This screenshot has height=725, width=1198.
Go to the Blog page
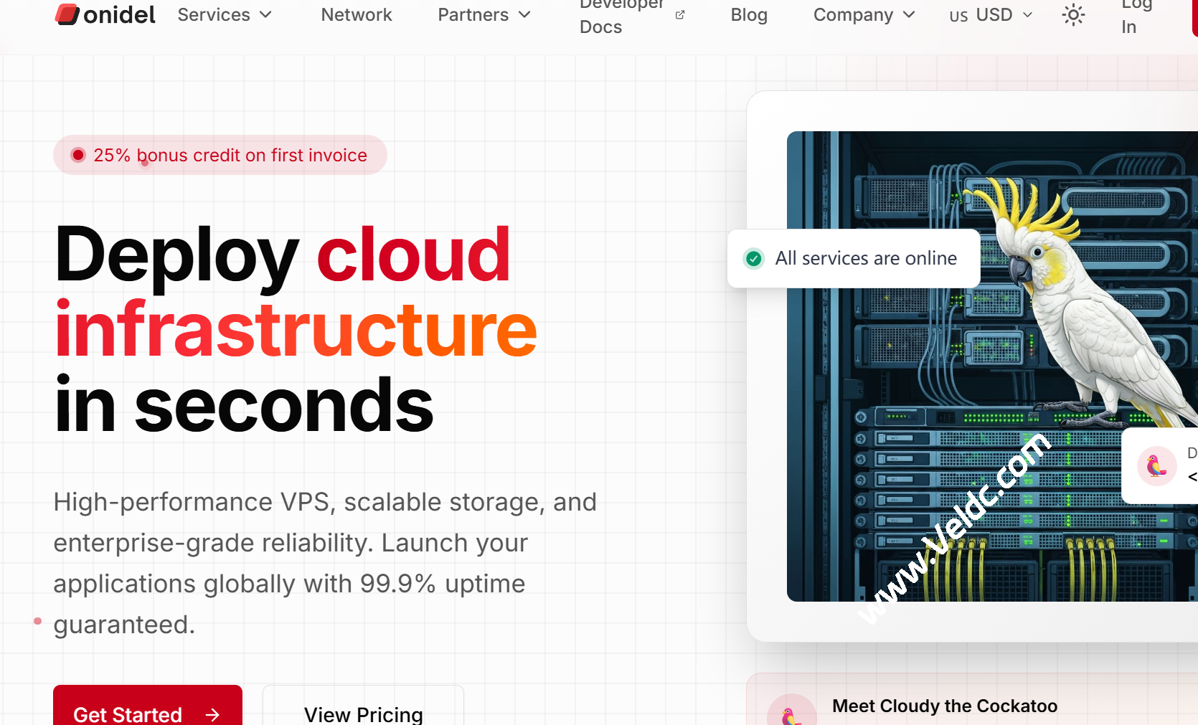pyautogui.click(x=749, y=15)
